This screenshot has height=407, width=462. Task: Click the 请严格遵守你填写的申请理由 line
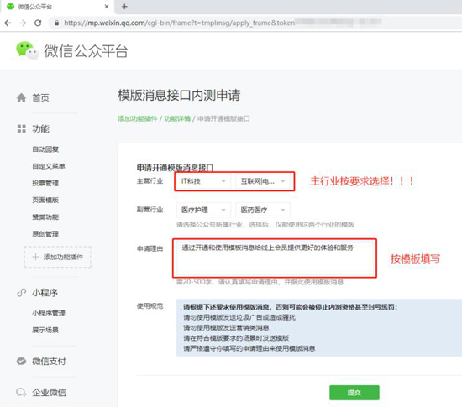[x=249, y=348]
